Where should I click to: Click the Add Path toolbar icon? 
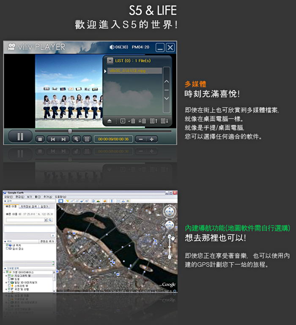coord(77,201)
